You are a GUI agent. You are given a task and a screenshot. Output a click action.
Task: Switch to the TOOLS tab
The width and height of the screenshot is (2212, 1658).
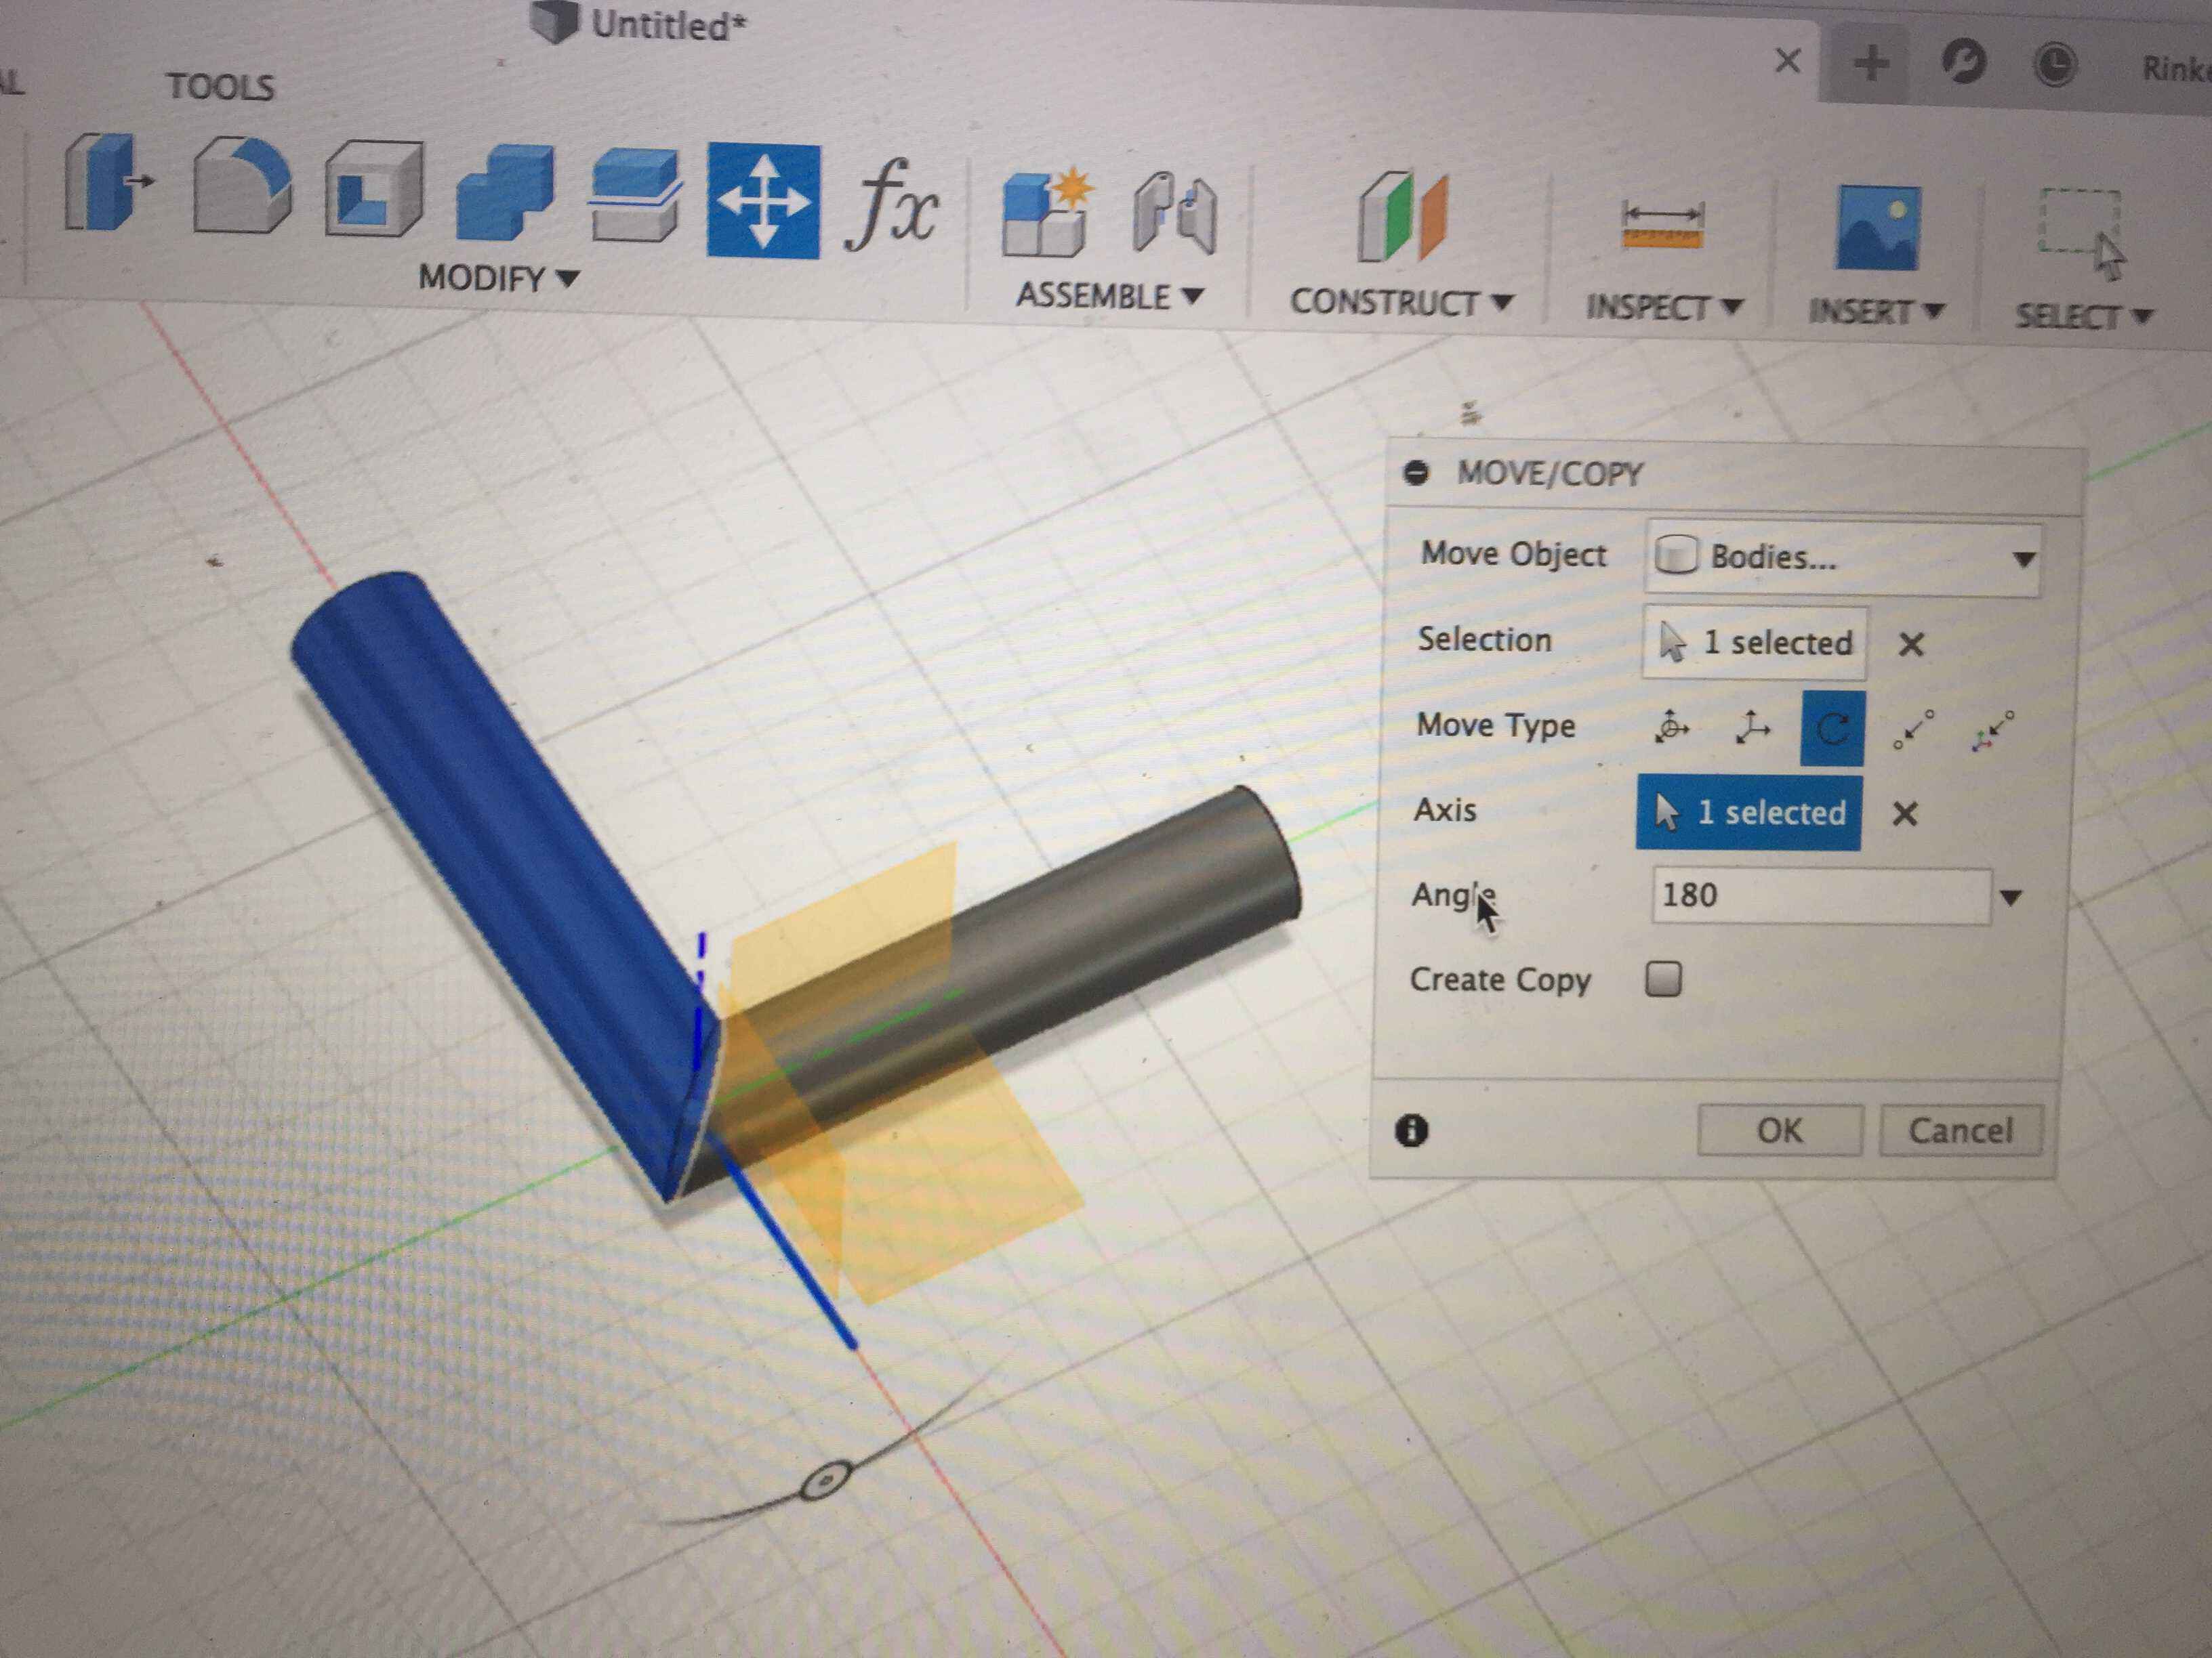220,87
